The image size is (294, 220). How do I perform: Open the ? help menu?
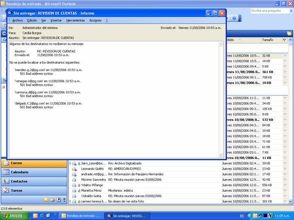point(107,20)
